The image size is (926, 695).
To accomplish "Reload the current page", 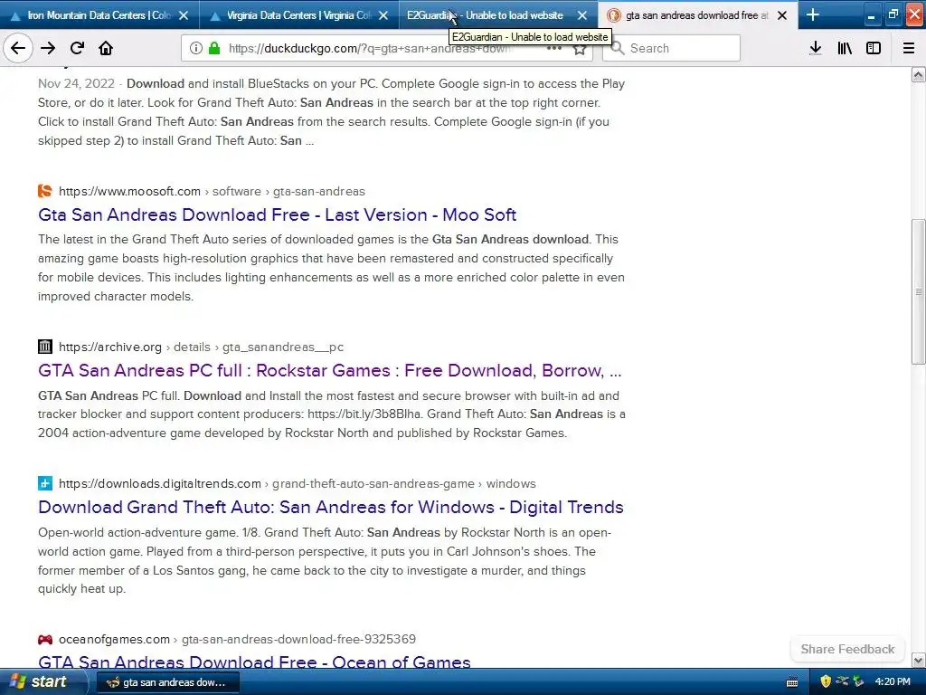I will coord(77,48).
